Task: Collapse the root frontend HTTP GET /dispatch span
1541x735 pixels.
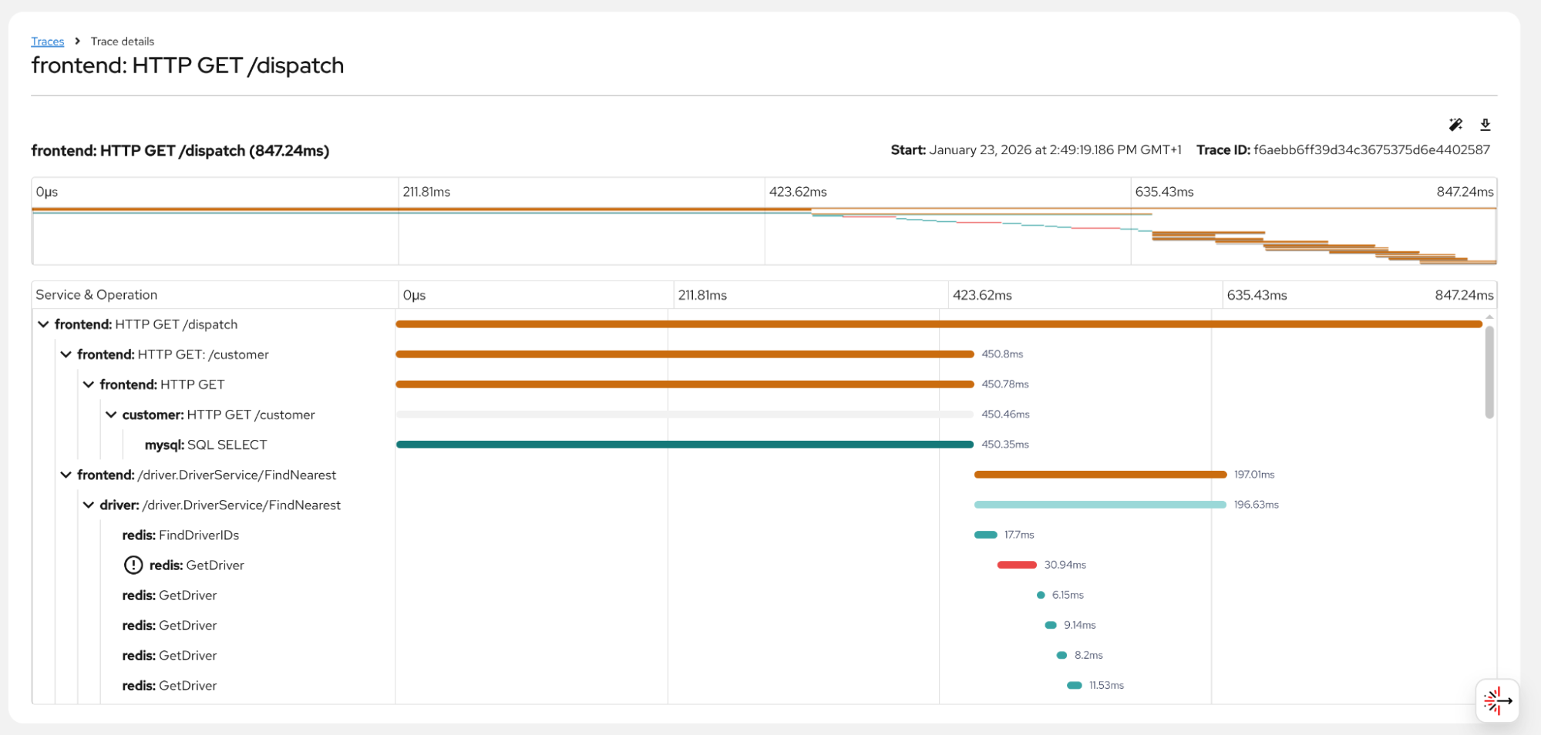Action: (x=43, y=324)
